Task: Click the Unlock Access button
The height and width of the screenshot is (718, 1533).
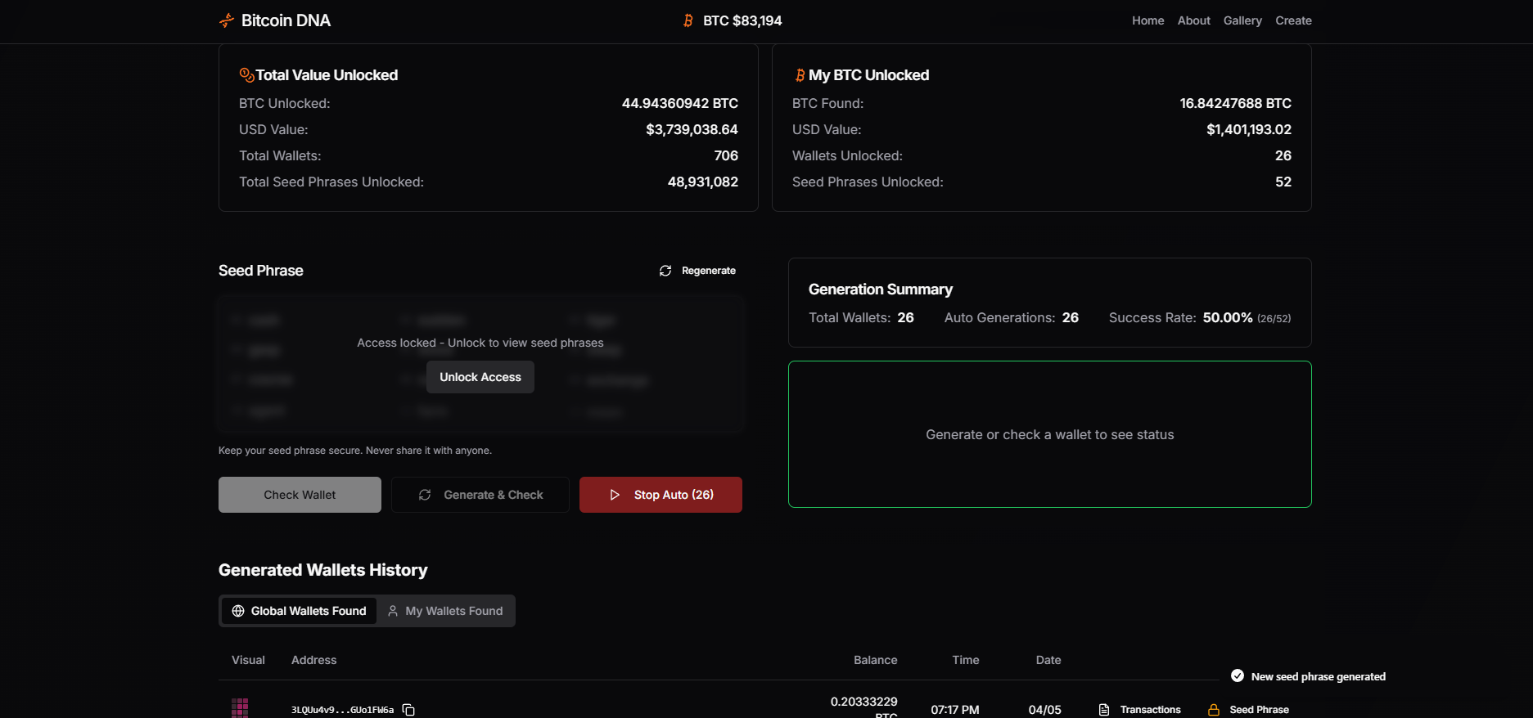Action: point(480,377)
